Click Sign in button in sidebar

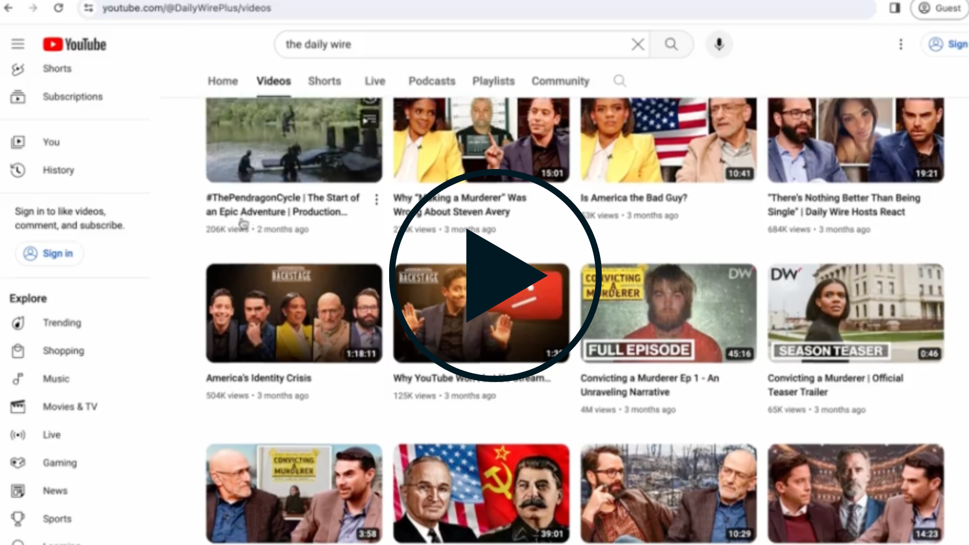tap(49, 253)
